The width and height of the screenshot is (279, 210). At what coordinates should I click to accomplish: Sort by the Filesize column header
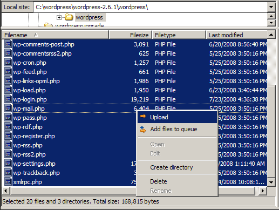131,35
